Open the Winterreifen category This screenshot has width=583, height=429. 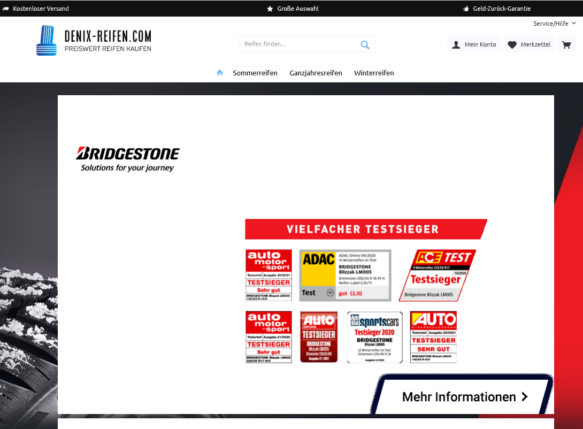374,73
